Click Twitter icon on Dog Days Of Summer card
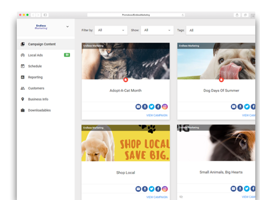 [247, 107]
